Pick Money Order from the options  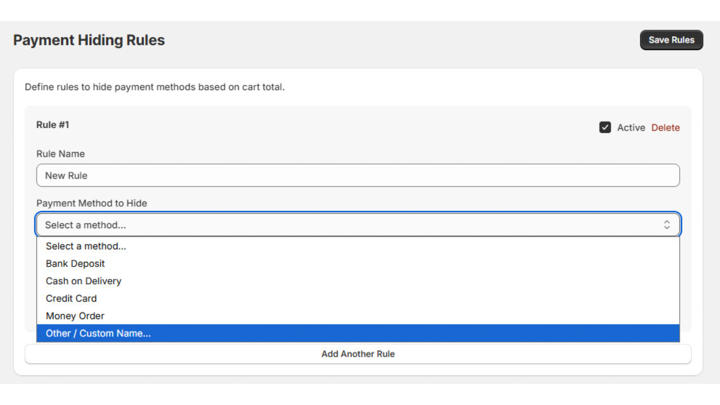coord(75,315)
